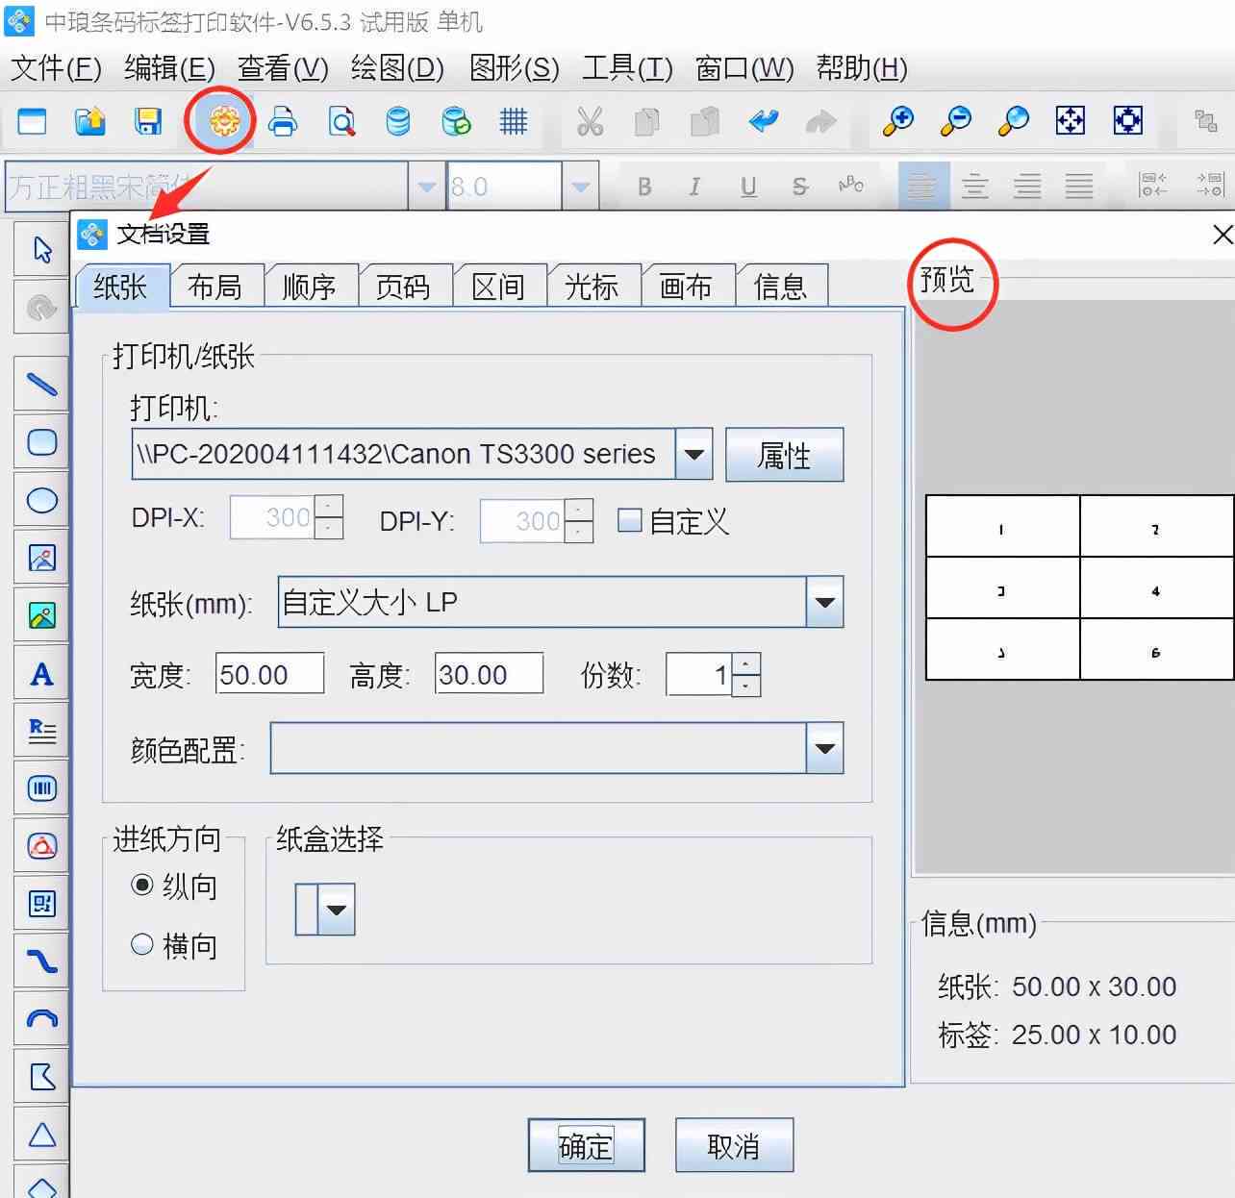Image resolution: width=1235 pixels, height=1198 pixels.
Task: Click the zoom in magnifier icon
Action: 897,120
